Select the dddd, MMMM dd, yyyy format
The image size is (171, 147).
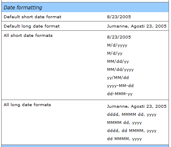point(132,115)
